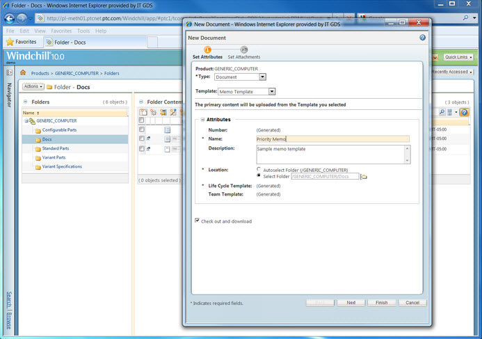Select Variant Parts folder in tree
The width and height of the screenshot is (482, 339).
tap(54, 157)
